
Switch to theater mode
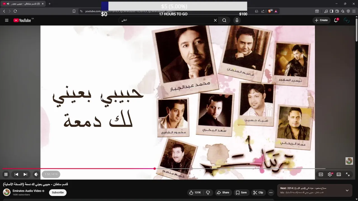coord(339,174)
